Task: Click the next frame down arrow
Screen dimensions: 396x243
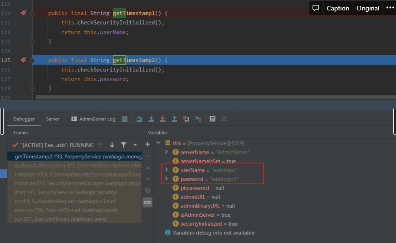Action: tap(112, 145)
